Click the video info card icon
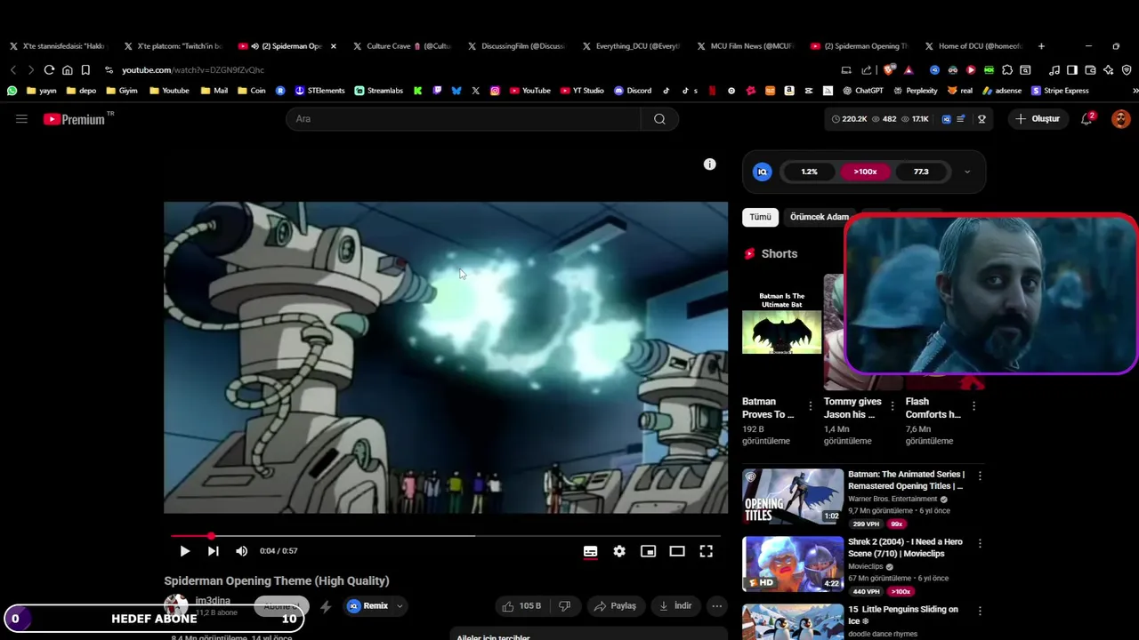The width and height of the screenshot is (1139, 640). (709, 164)
